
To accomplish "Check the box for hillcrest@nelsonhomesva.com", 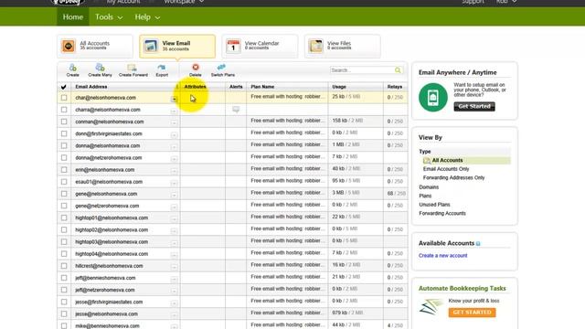I will tap(64, 266).
